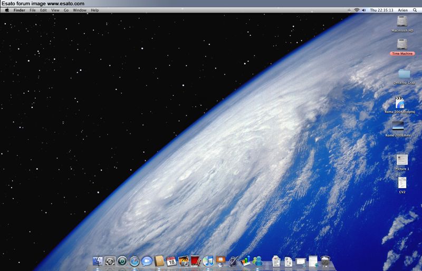Open Pages ink pen icon in Dock

click(x=233, y=261)
